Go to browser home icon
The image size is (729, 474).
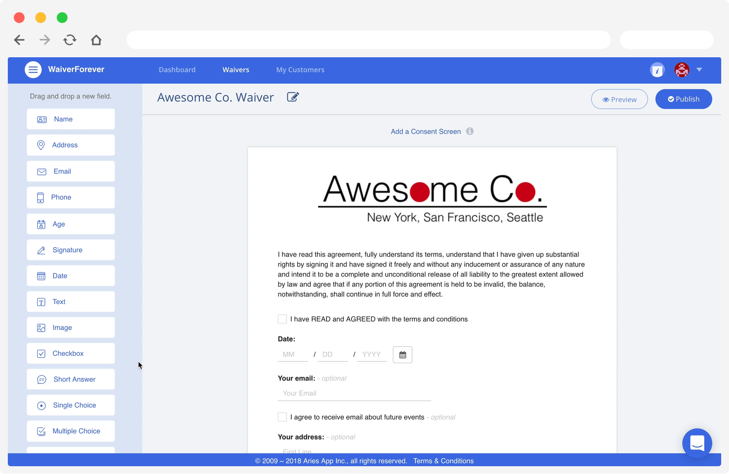pyautogui.click(x=96, y=40)
